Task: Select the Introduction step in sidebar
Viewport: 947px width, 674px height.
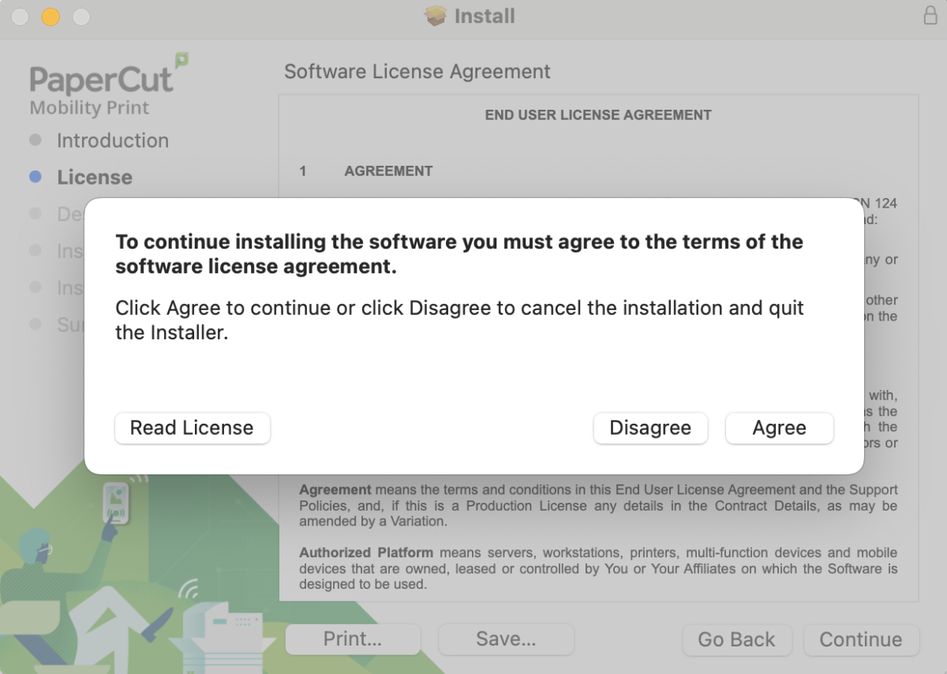Action: pyautogui.click(x=112, y=140)
